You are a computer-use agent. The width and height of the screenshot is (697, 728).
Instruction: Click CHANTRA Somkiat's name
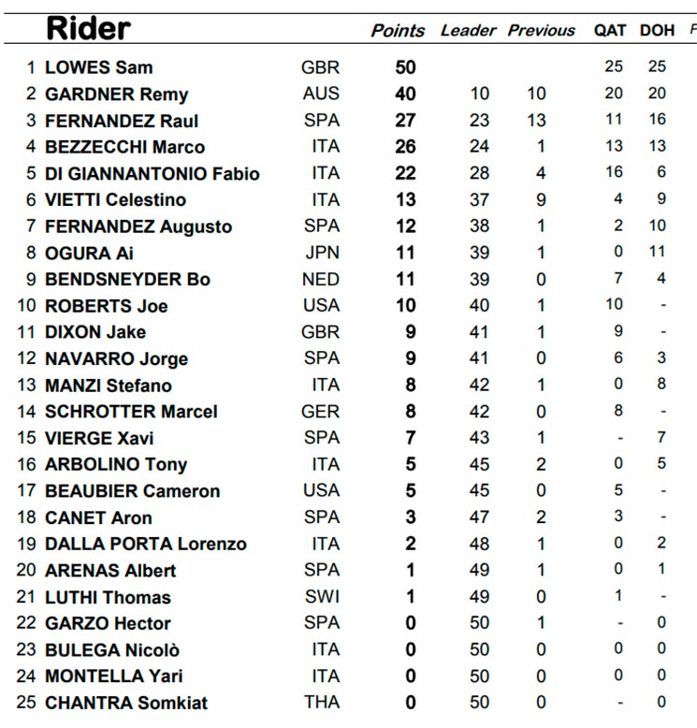coord(126,703)
